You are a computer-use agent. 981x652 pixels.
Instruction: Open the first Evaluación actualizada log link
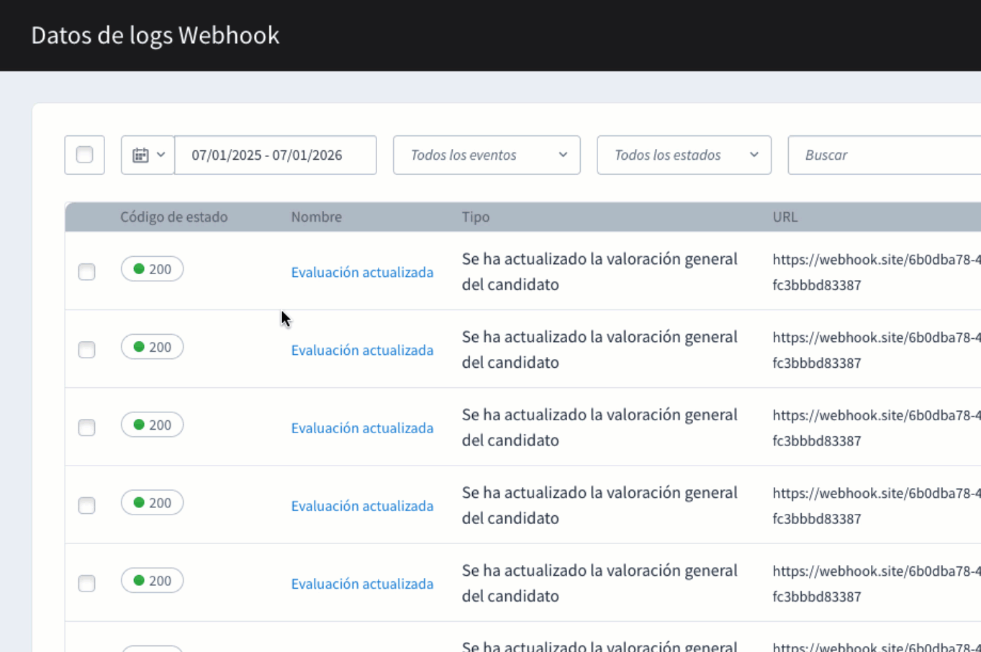click(x=362, y=272)
